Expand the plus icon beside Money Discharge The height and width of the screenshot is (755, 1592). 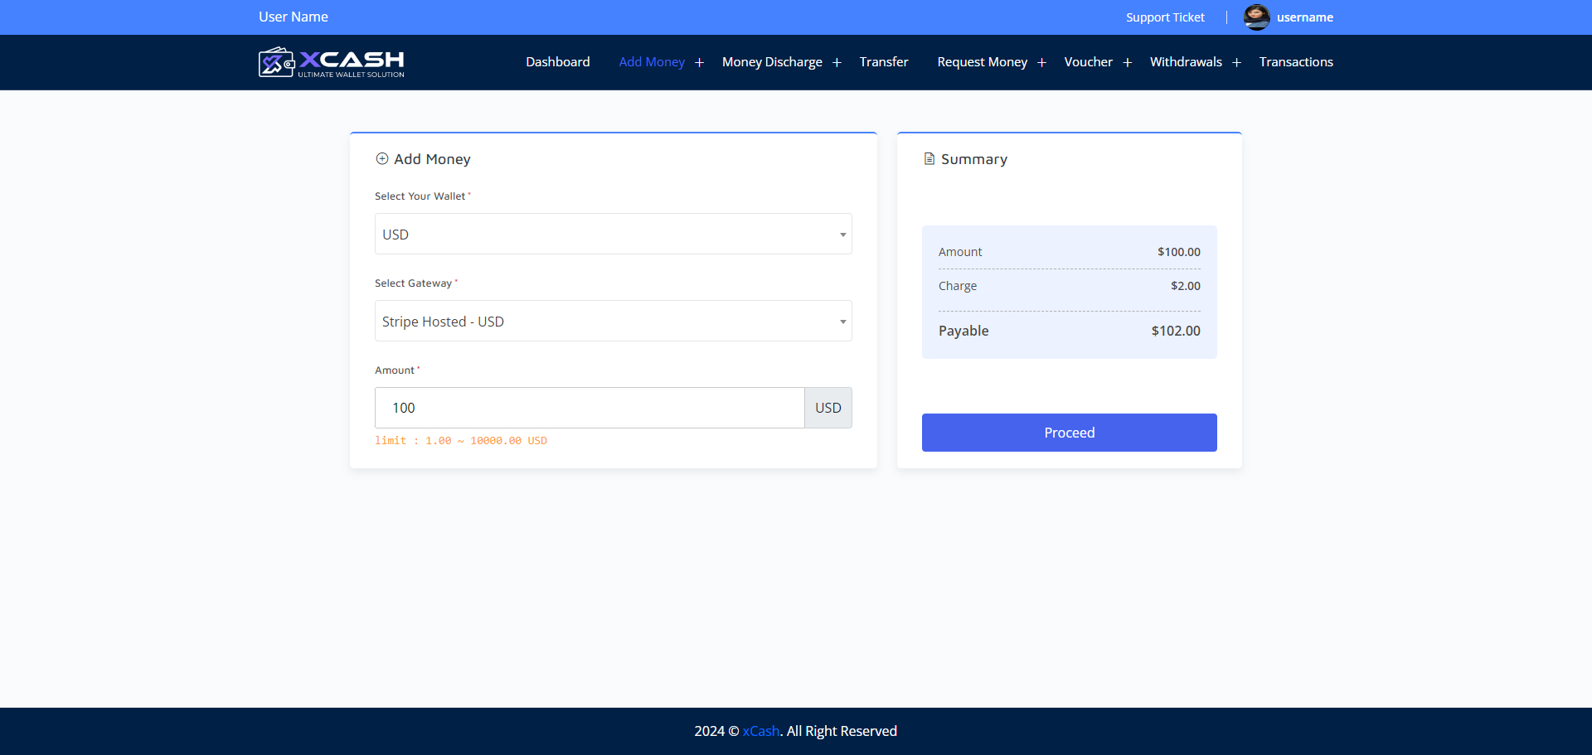[x=837, y=63]
